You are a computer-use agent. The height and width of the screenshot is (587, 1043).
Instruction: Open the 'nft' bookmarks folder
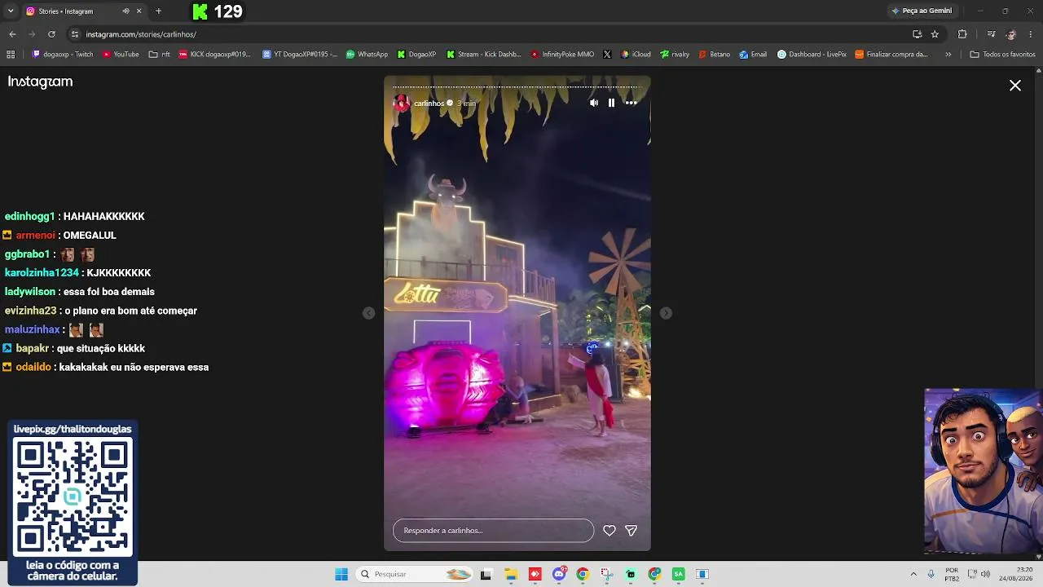coord(160,55)
